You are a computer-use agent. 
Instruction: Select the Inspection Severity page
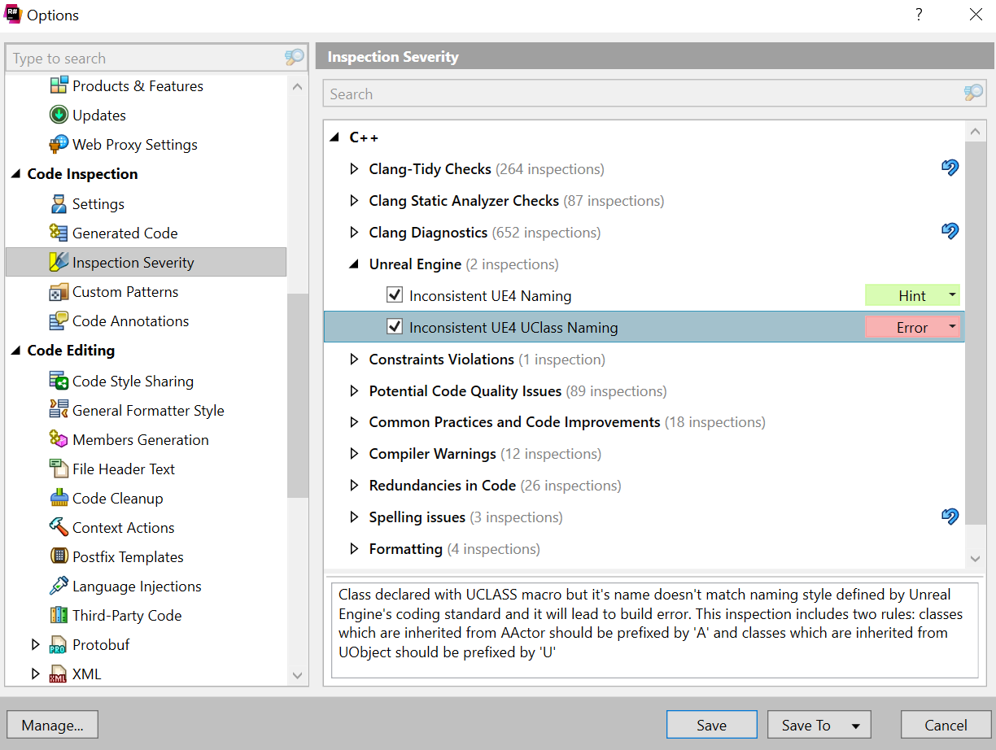tap(146, 262)
